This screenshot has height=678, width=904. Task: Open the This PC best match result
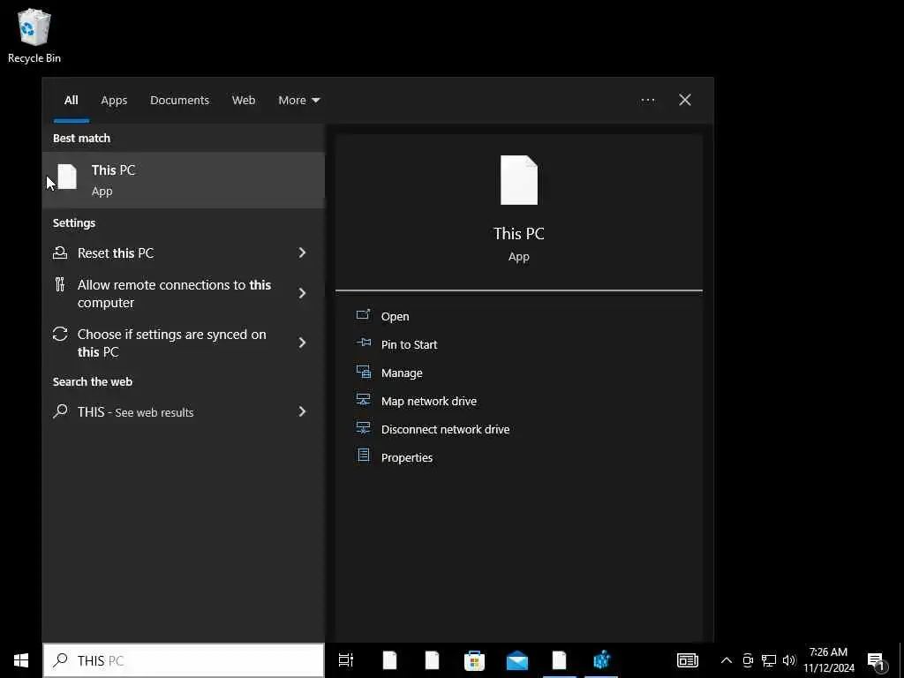pos(184,180)
